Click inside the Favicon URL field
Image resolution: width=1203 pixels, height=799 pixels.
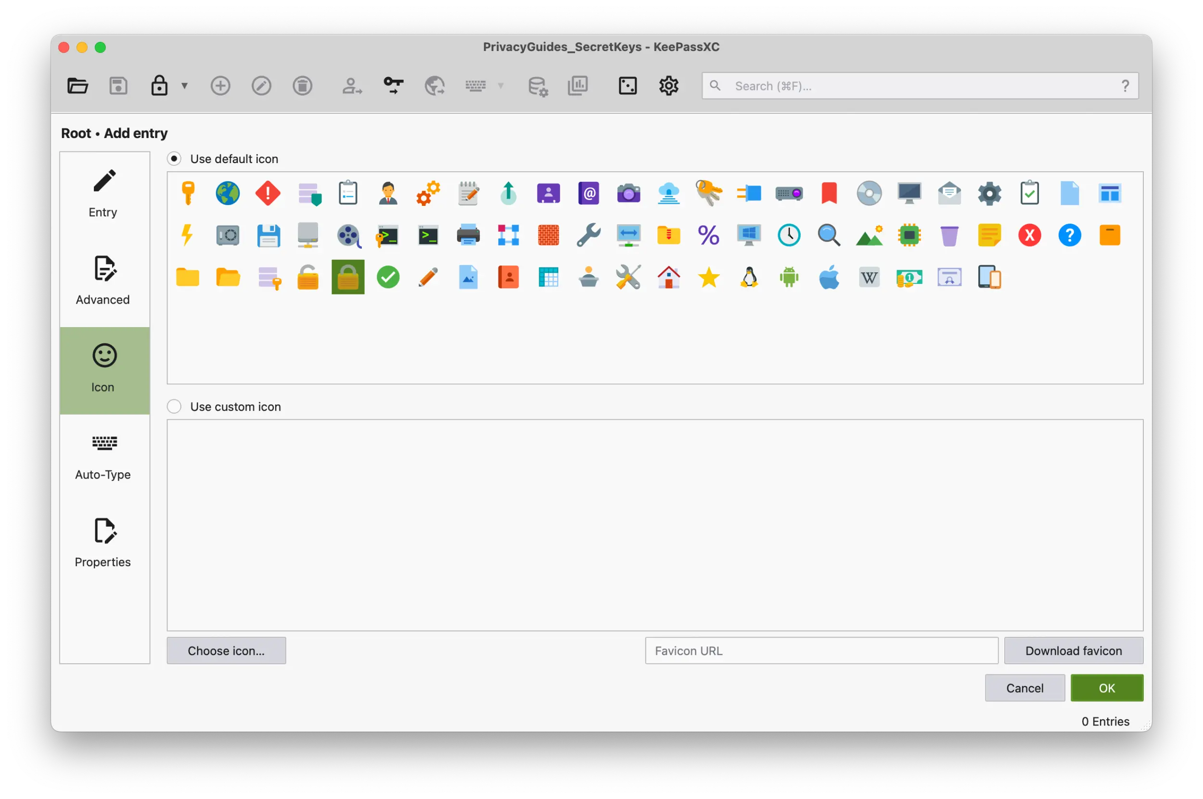point(821,651)
